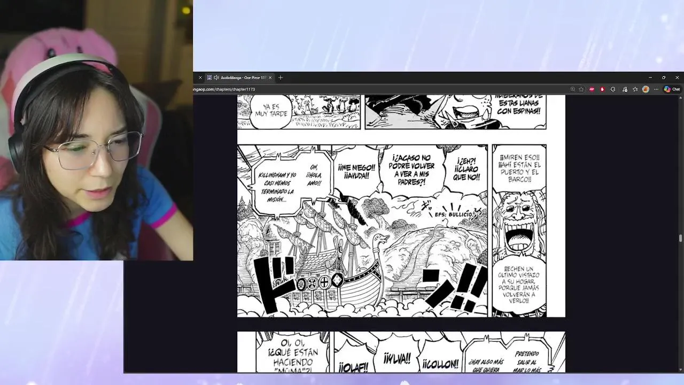The height and width of the screenshot is (385, 684).
Task: Click speech bubble "¡¡MIREN ESO!! ¡¡AHÍ ESTÁN EL PUERTO Y EL BARCO!!"
Action: coord(519,168)
